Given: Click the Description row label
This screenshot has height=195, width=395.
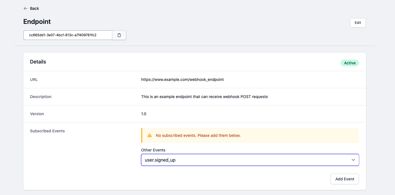Looking at the screenshot, I should pos(41,97).
